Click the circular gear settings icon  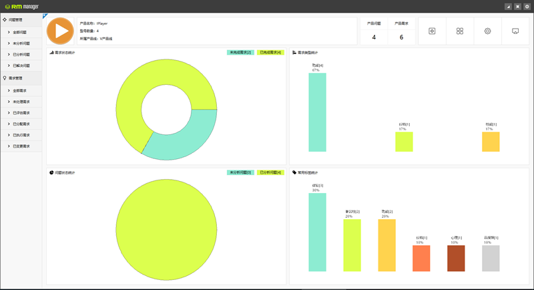(488, 31)
